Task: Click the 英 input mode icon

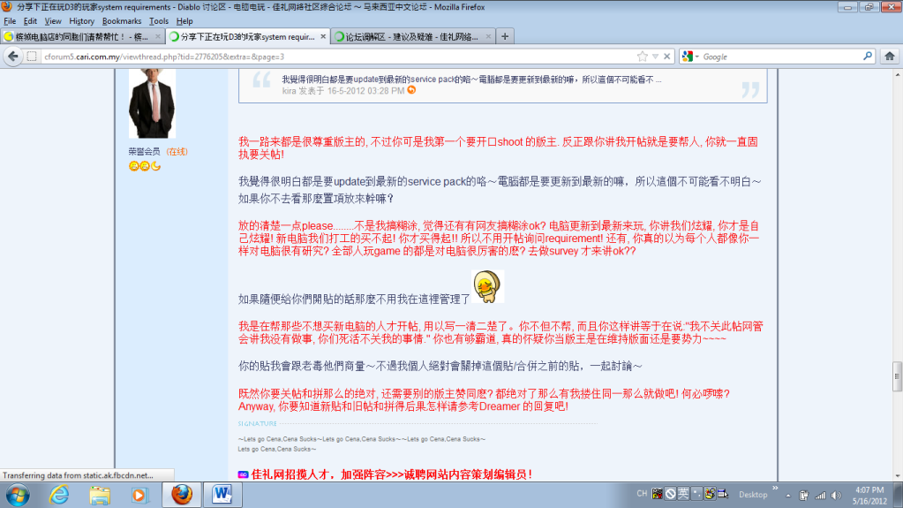Action: coord(683,494)
